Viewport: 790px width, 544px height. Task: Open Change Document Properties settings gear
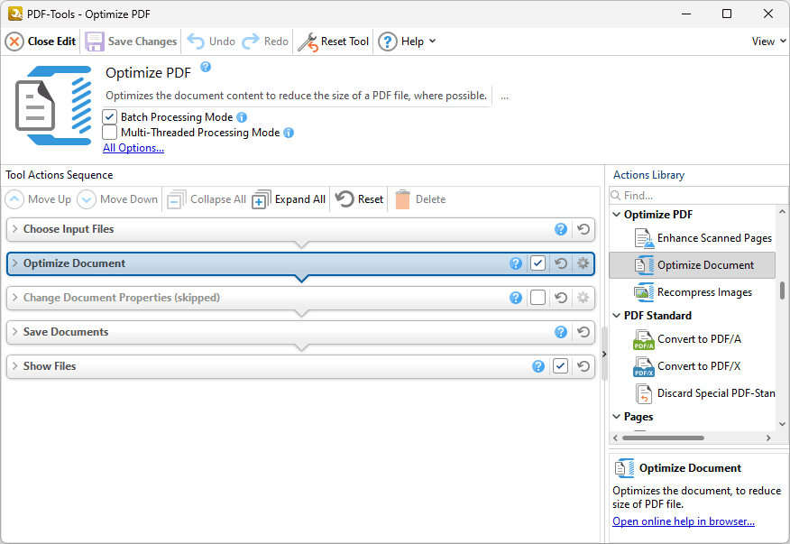(x=583, y=298)
